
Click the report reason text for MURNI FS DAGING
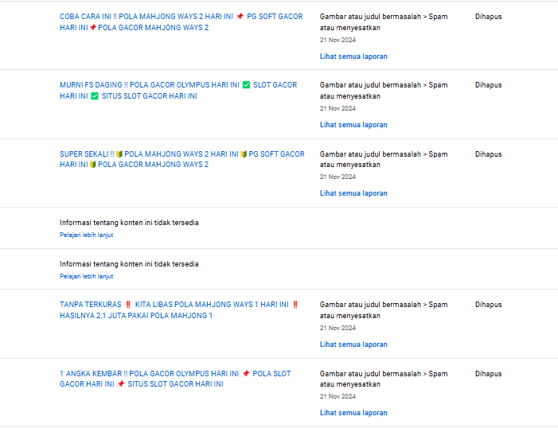tap(384, 91)
